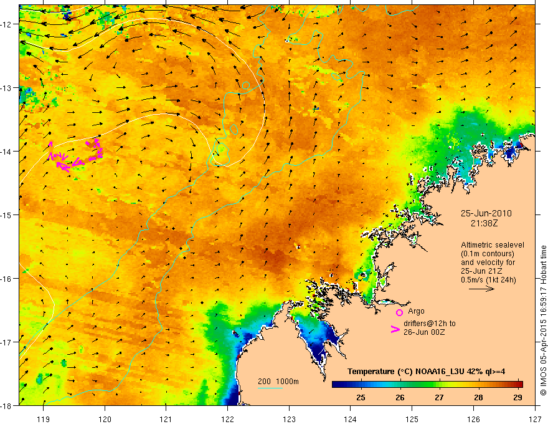This screenshot has width=548, height=424.
Task: Click the latitude label -13
Action: [x=7, y=88]
